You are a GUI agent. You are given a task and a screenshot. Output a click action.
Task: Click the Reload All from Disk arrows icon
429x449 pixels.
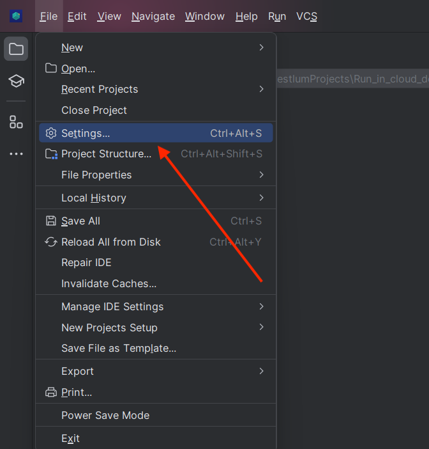(x=51, y=242)
